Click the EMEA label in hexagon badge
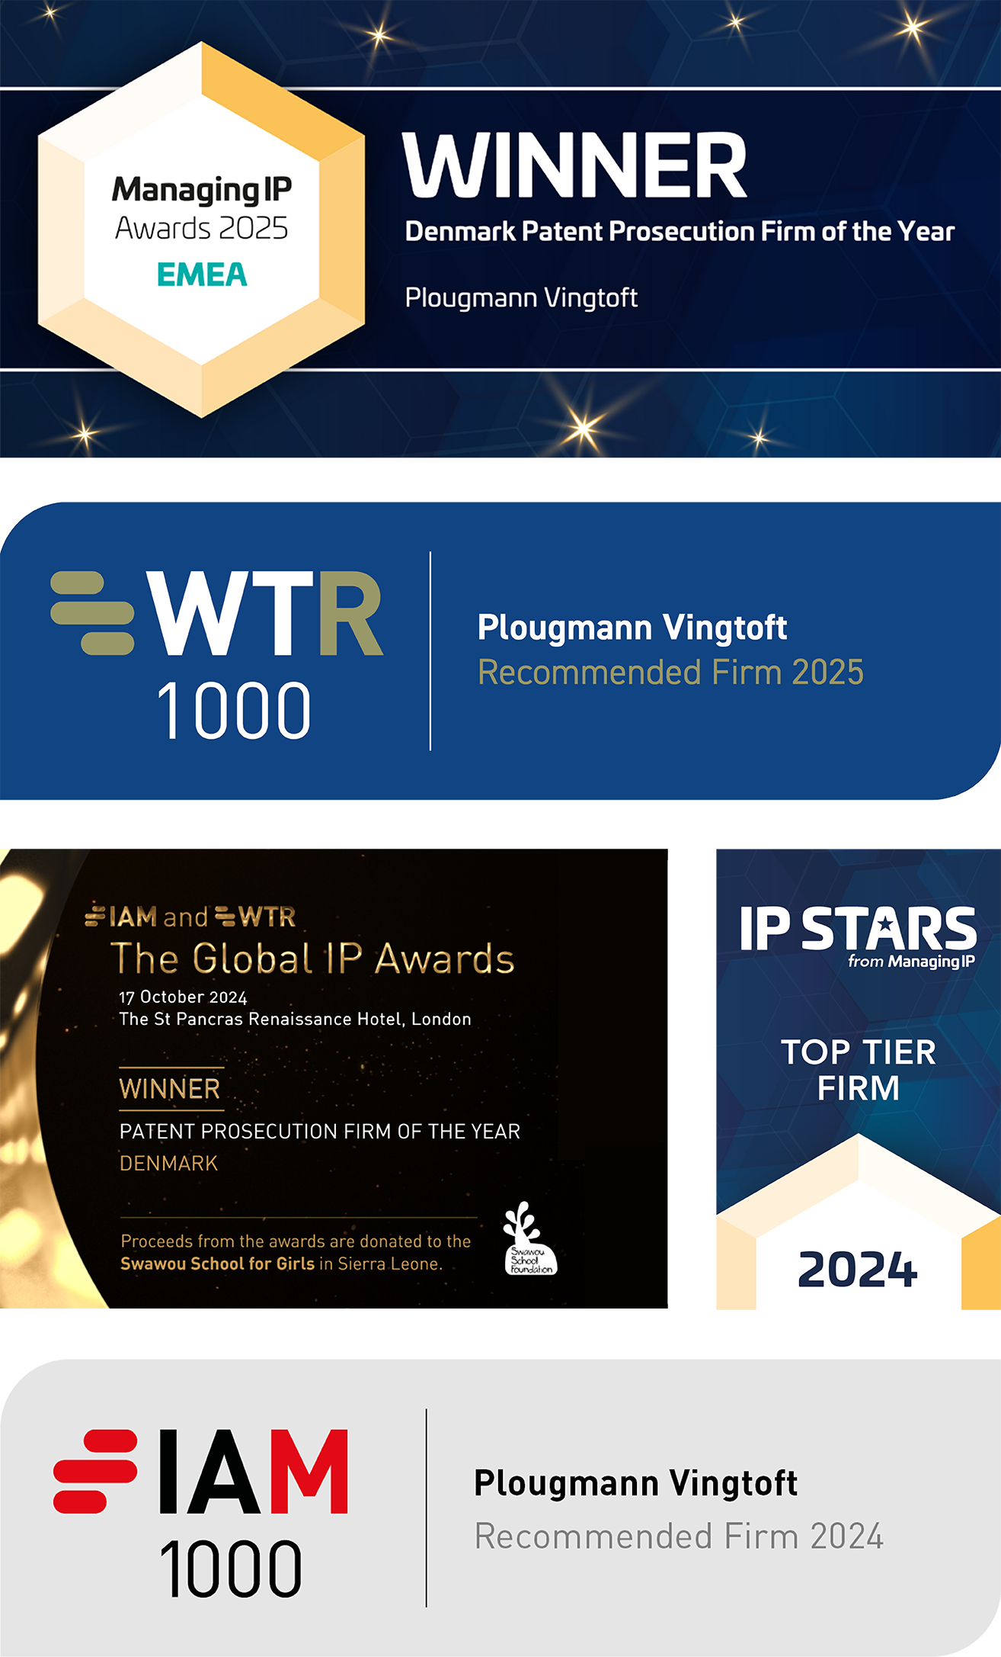Screen dimensions: 1001x1657 click(202, 275)
